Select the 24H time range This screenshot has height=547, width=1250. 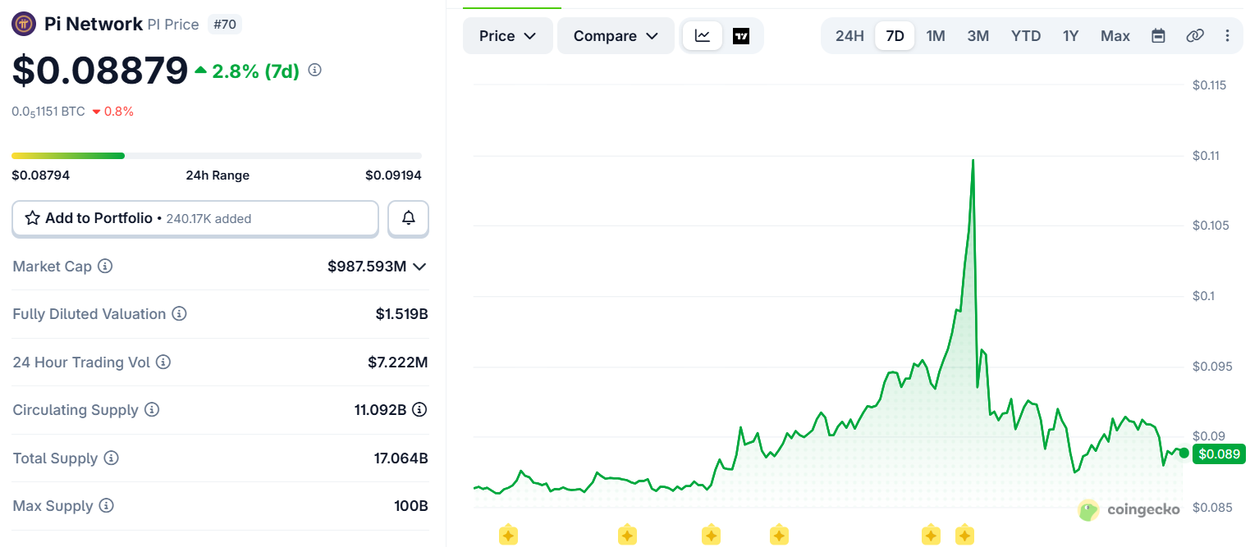[x=849, y=36]
